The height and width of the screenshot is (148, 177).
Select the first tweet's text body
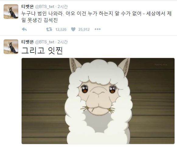point(96,17)
